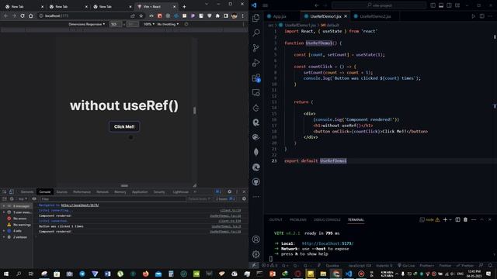Open Run and Debug view
497x279 pixels.
point(256,63)
